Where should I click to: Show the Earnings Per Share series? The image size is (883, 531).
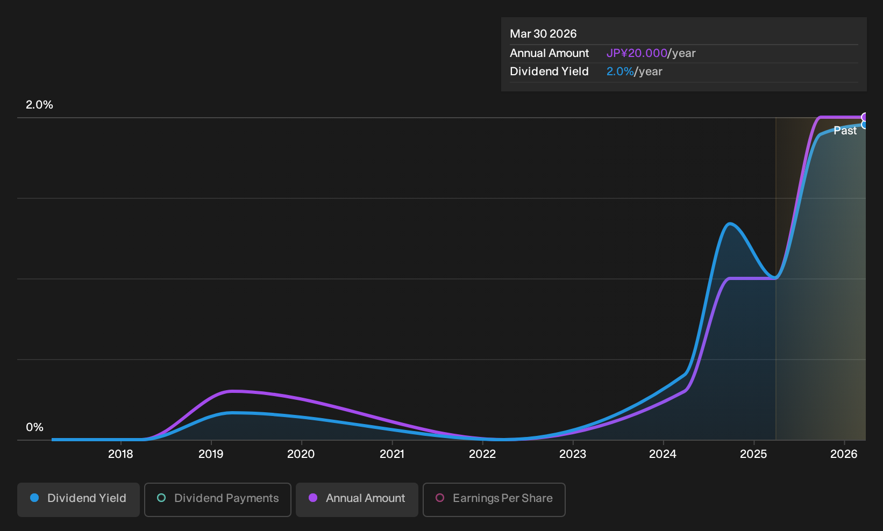click(x=494, y=499)
